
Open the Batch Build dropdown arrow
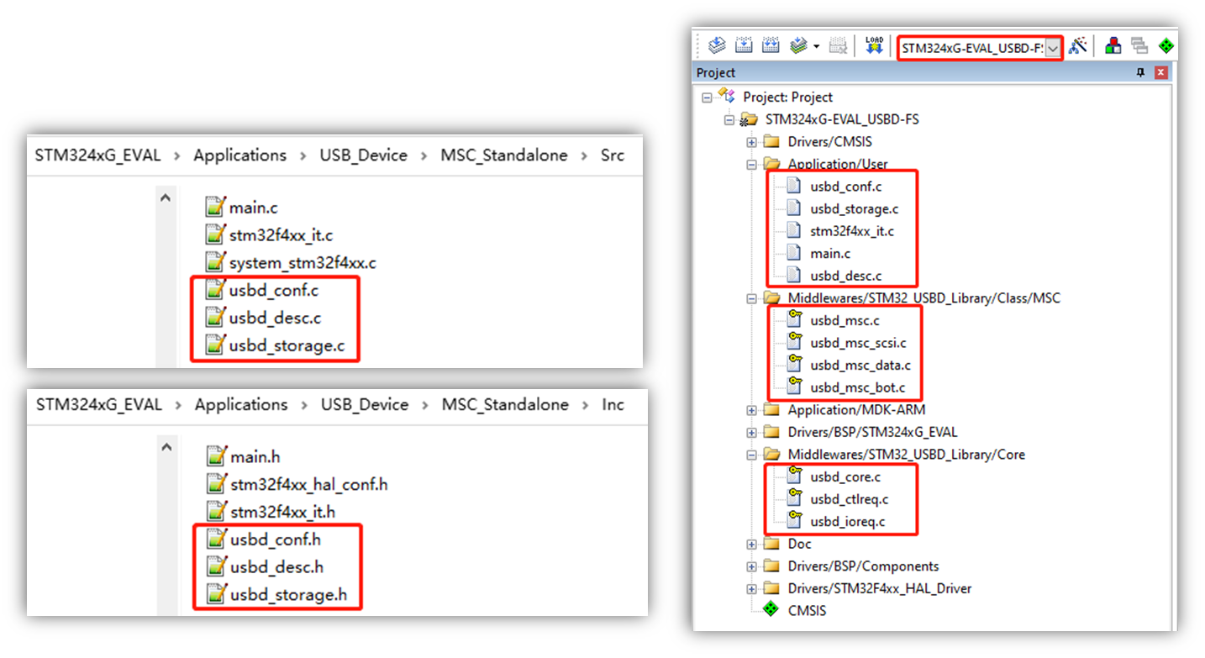816,47
